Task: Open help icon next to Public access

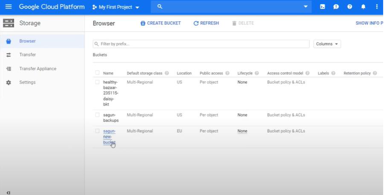Action: [x=227, y=73]
